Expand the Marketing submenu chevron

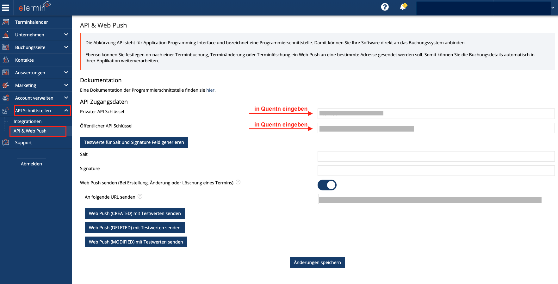[66, 85]
